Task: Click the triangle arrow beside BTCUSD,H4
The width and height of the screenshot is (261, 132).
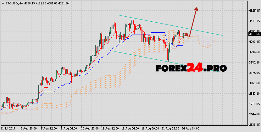Action: [x=3, y=3]
